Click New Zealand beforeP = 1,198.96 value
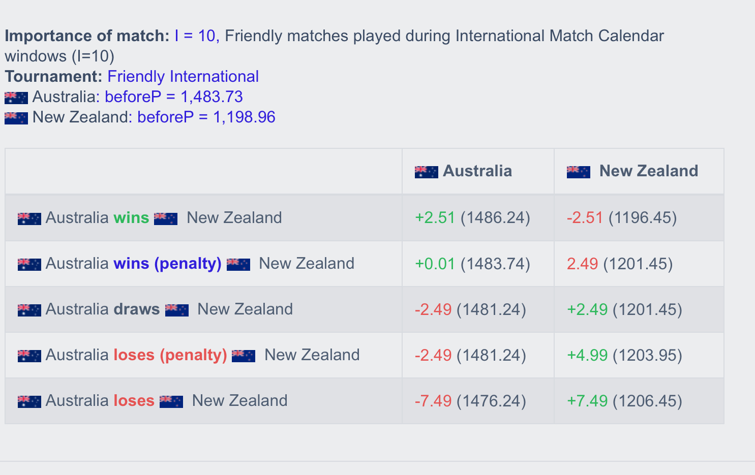The width and height of the screenshot is (755, 475). 206,117
